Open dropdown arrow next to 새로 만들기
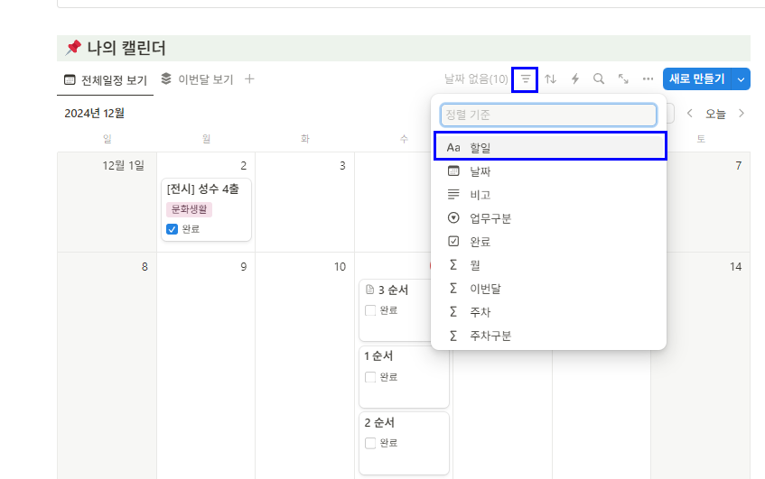 pyautogui.click(x=741, y=79)
